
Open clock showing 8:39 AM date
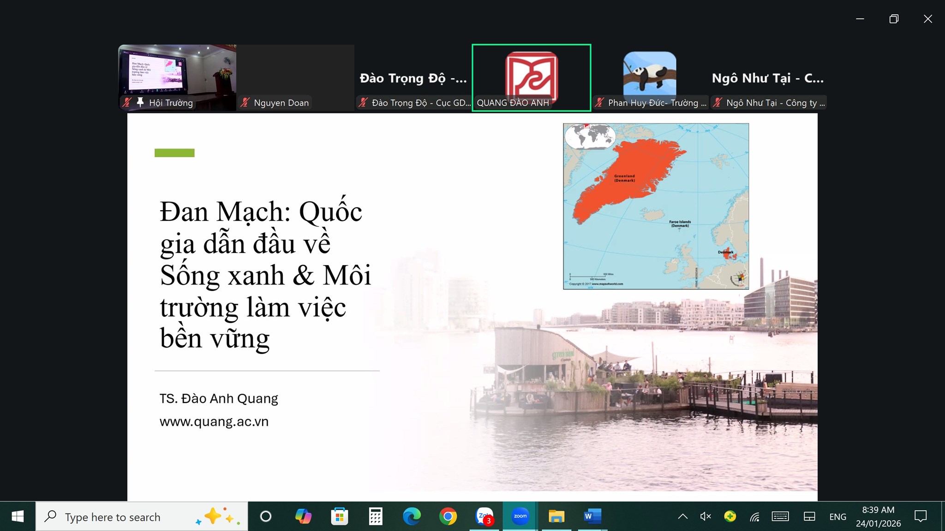[x=878, y=516]
